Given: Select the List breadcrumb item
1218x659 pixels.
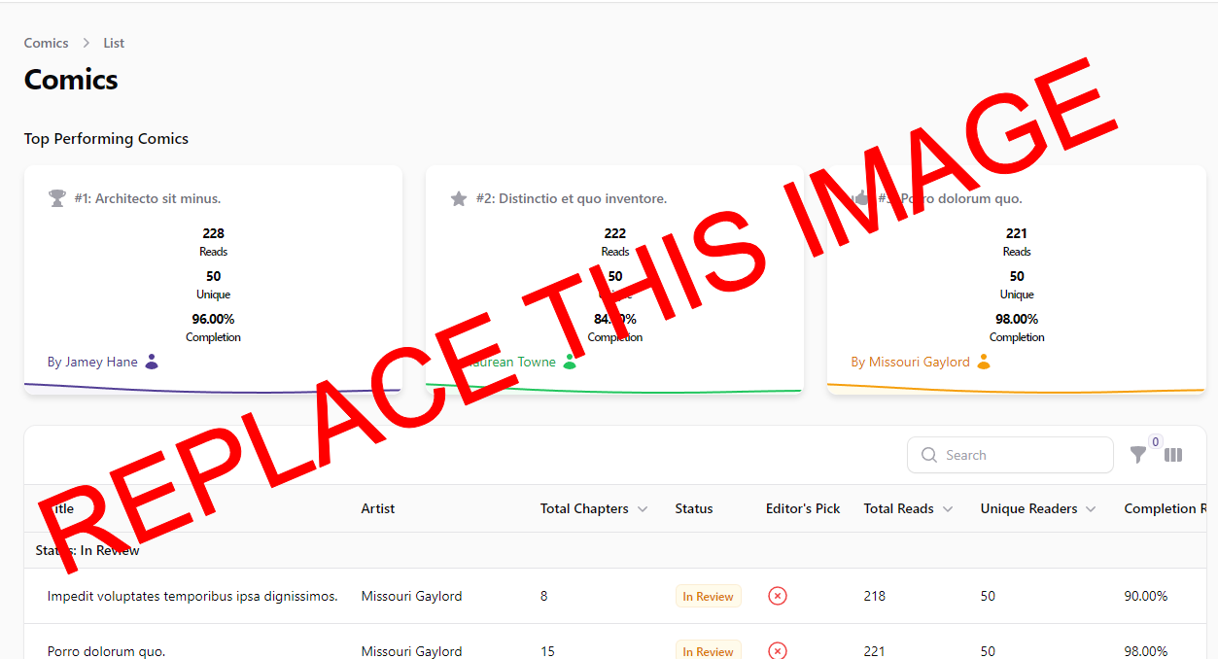Looking at the screenshot, I should coord(114,43).
